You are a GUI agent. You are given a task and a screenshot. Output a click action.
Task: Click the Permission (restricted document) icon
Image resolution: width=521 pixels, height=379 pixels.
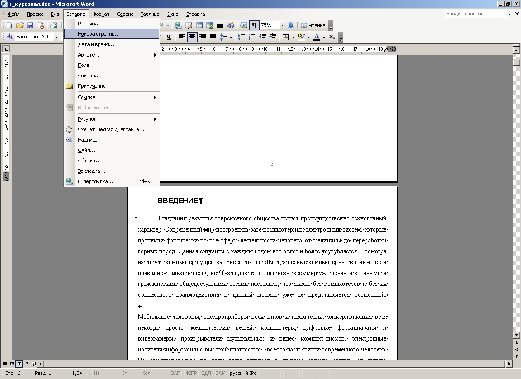[41, 25]
